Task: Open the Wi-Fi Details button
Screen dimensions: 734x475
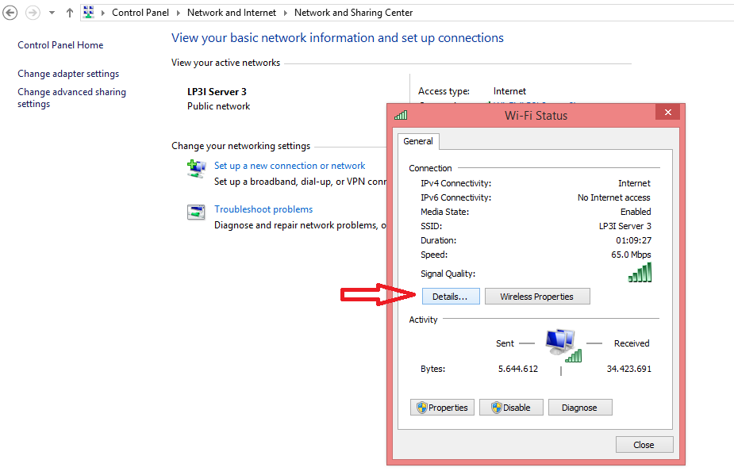Action: tap(450, 297)
